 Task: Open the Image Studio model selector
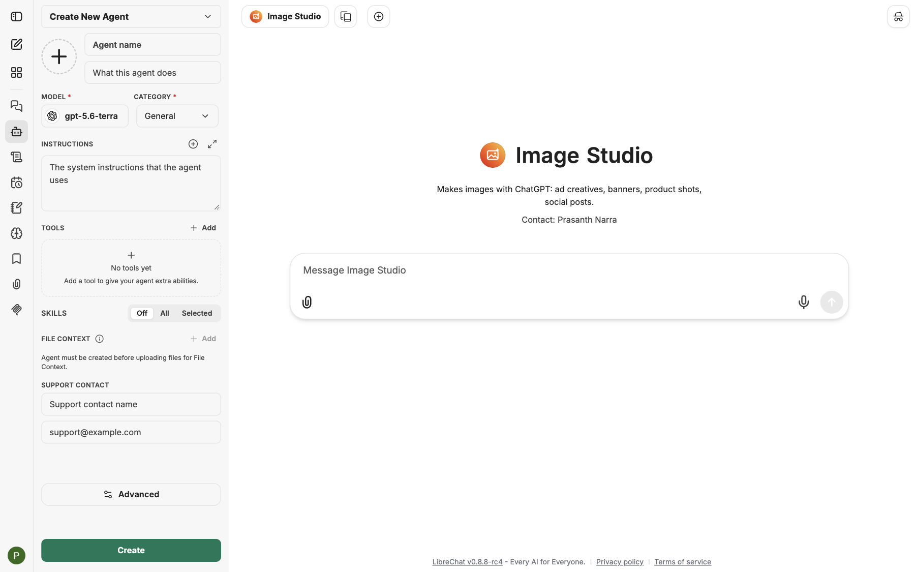[x=285, y=17]
